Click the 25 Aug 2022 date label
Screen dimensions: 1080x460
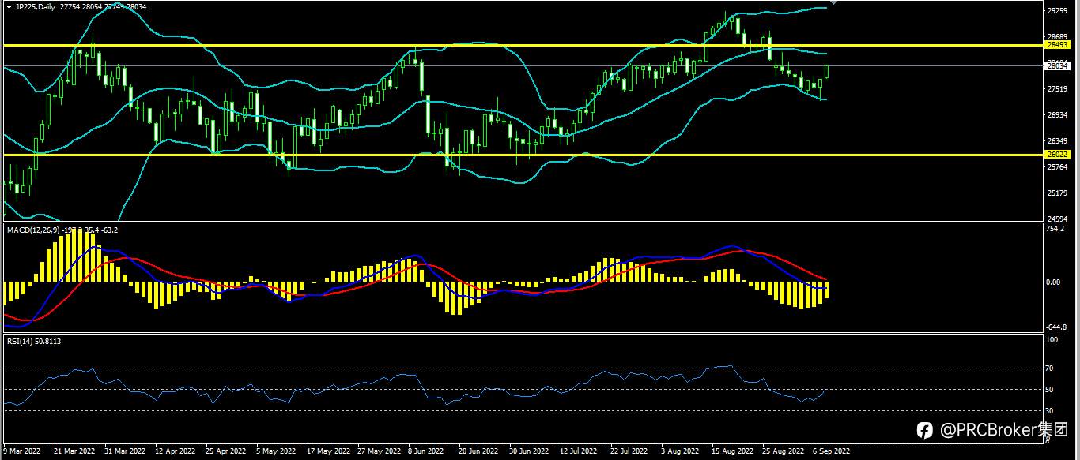782,452
